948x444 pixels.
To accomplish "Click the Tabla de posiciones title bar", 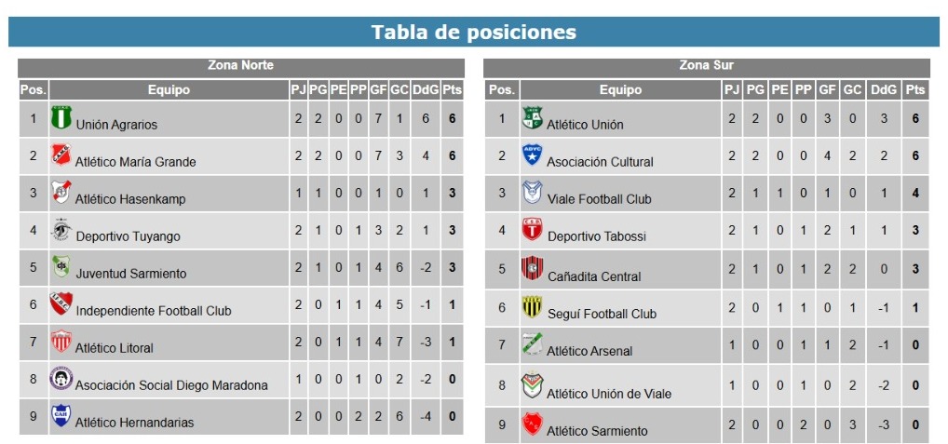I will point(474,32).
